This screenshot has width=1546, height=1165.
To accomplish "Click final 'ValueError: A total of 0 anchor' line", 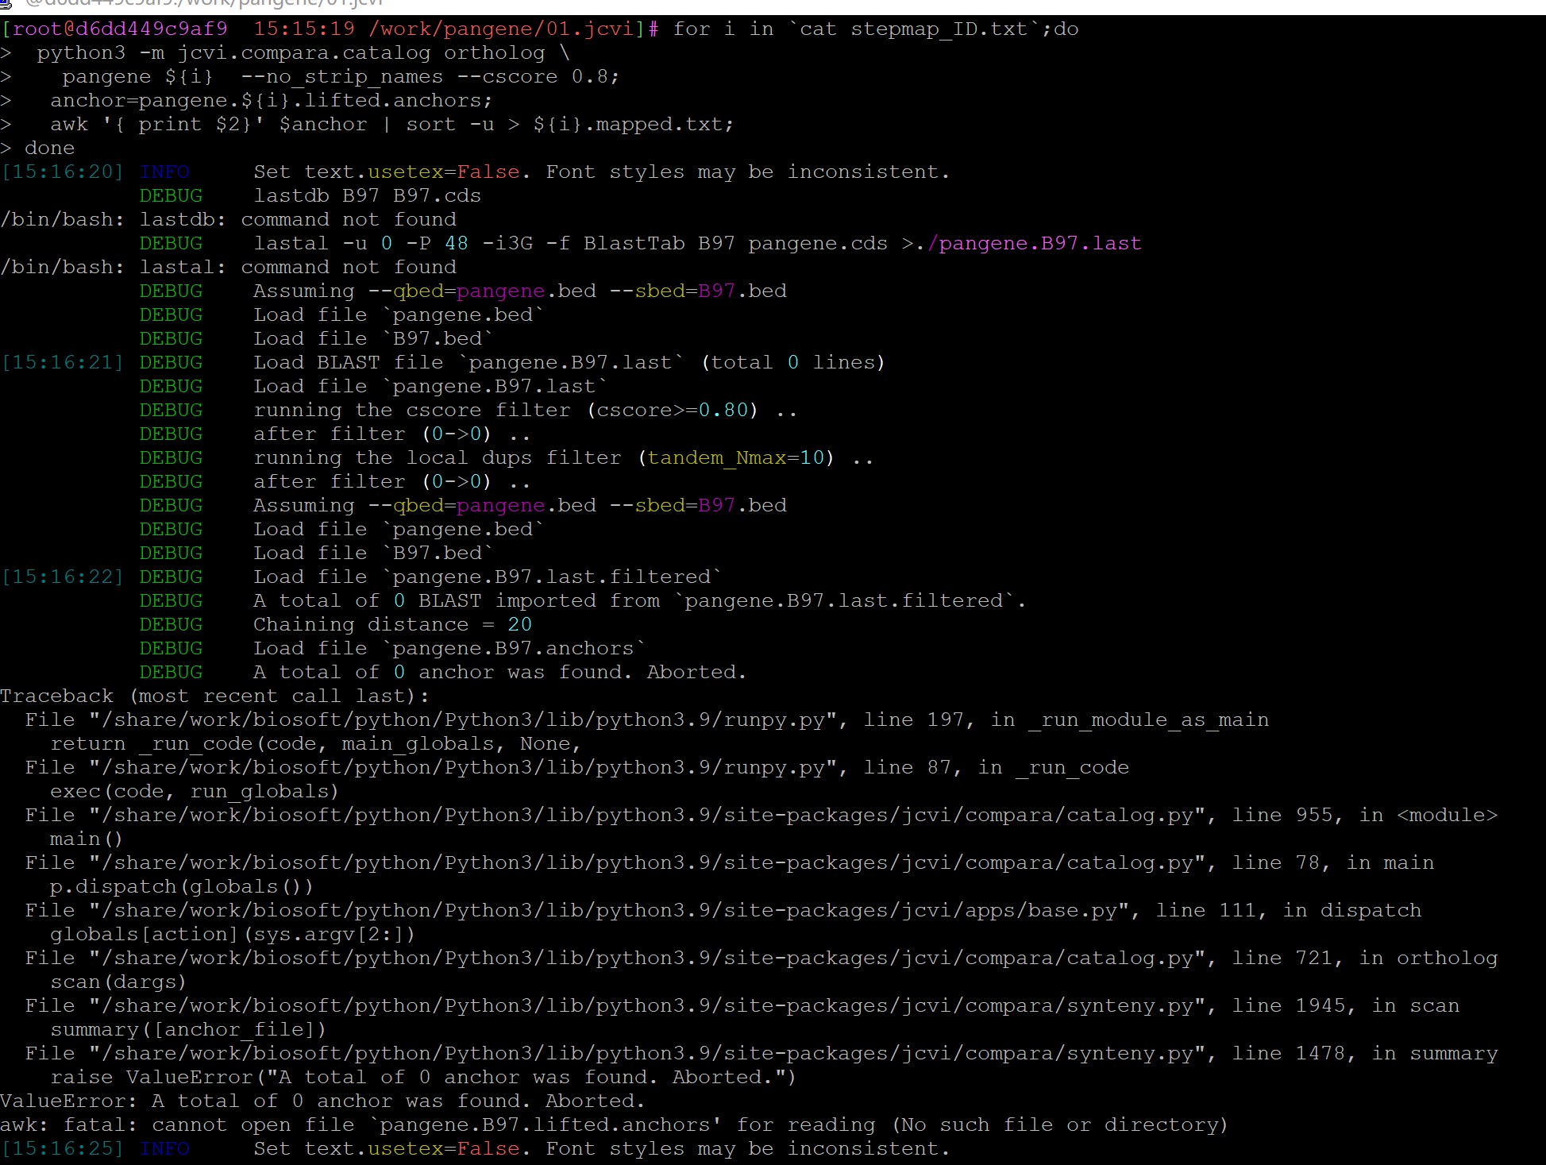I will (x=323, y=1101).
